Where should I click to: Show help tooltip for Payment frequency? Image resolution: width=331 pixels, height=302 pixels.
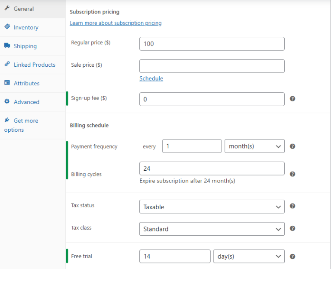coord(292,146)
